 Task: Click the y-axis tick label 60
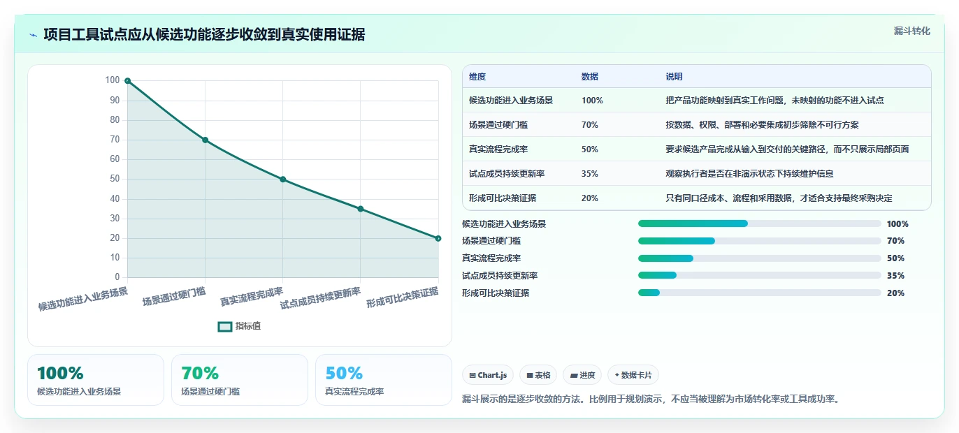point(115,159)
